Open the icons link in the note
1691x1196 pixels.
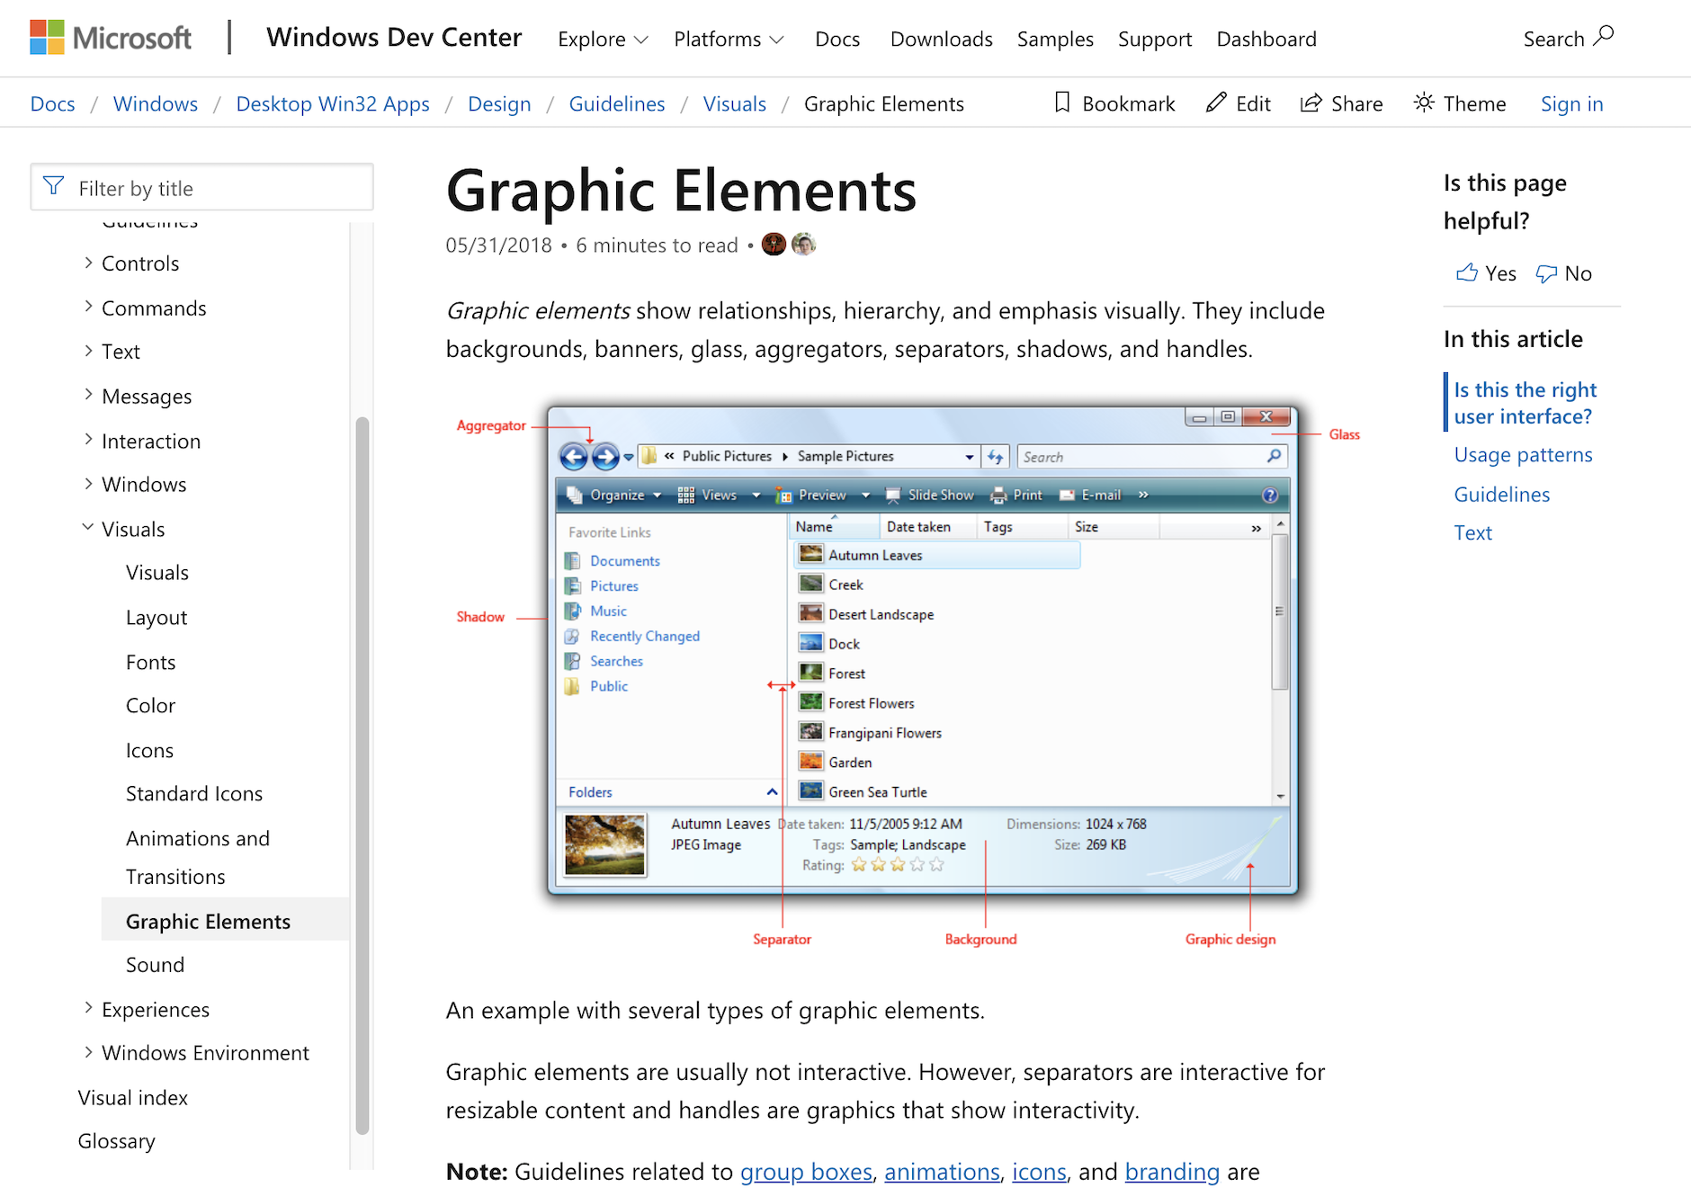1039,1172
